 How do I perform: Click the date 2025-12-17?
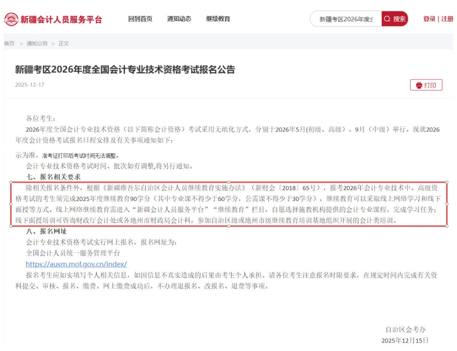click(30, 85)
